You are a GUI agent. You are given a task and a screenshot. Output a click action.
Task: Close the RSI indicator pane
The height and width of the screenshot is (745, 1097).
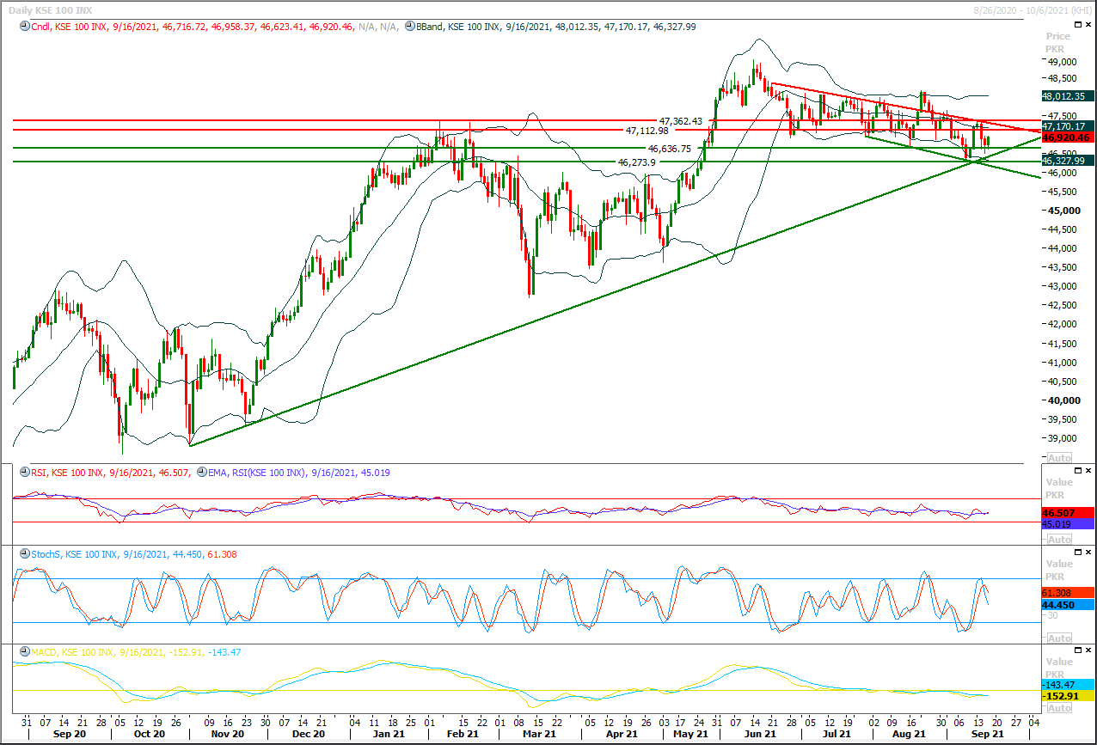1088,471
